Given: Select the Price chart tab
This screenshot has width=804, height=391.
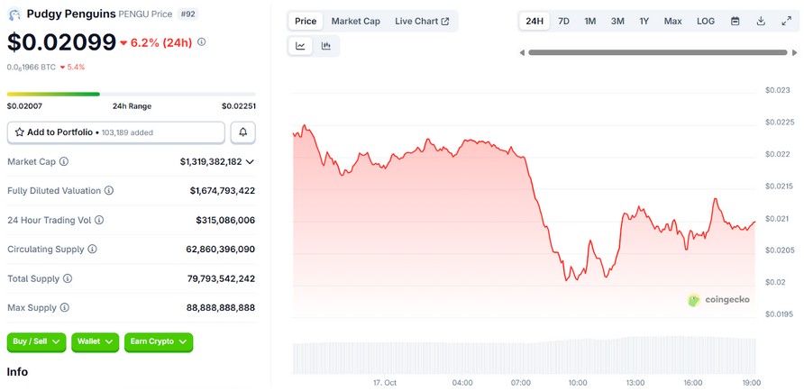Looking at the screenshot, I should click(306, 21).
